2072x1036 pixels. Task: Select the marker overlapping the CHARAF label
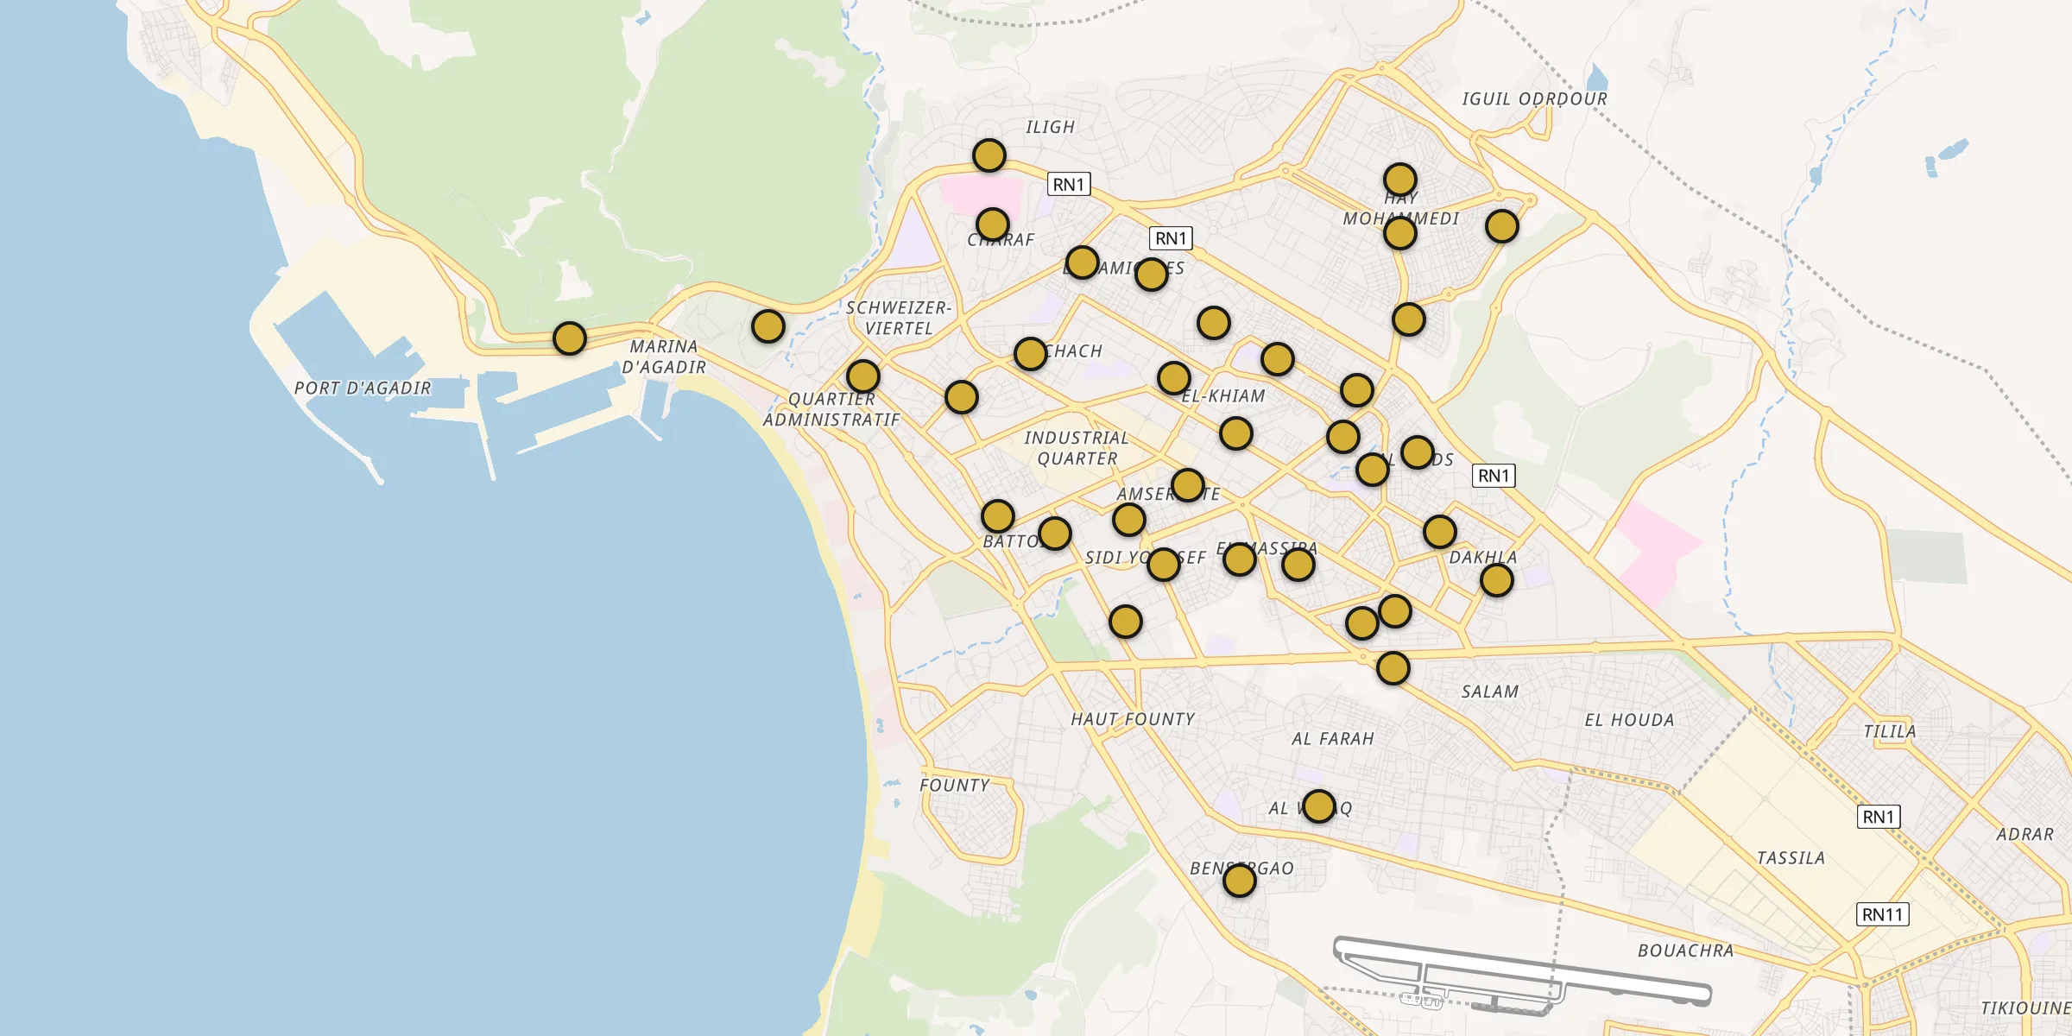(993, 224)
